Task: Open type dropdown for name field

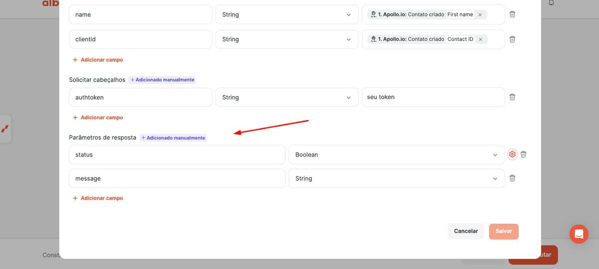Action: pos(287,14)
